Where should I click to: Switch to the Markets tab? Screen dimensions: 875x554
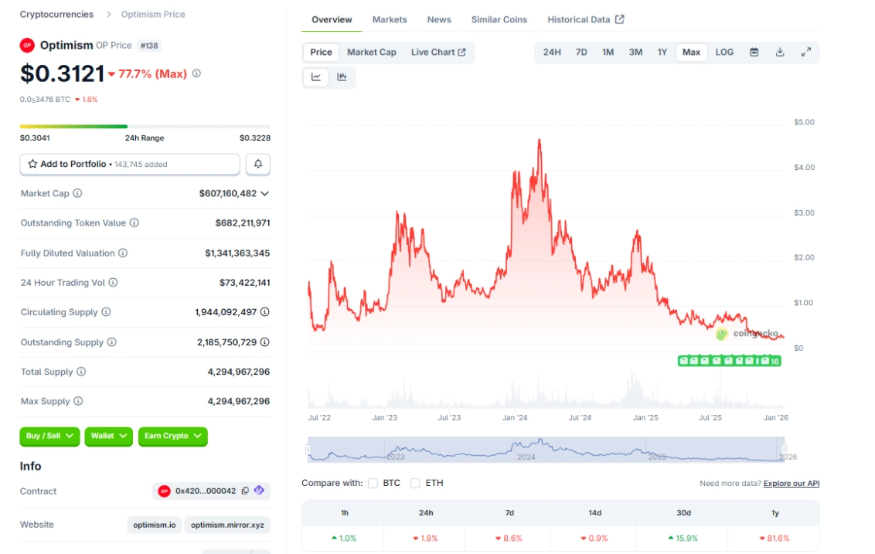point(390,19)
